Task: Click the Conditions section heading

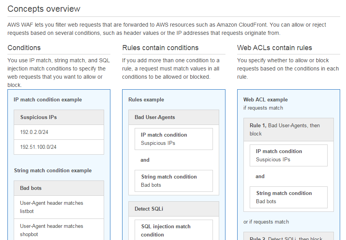Action: pyautogui.click(x=24, y=48)
